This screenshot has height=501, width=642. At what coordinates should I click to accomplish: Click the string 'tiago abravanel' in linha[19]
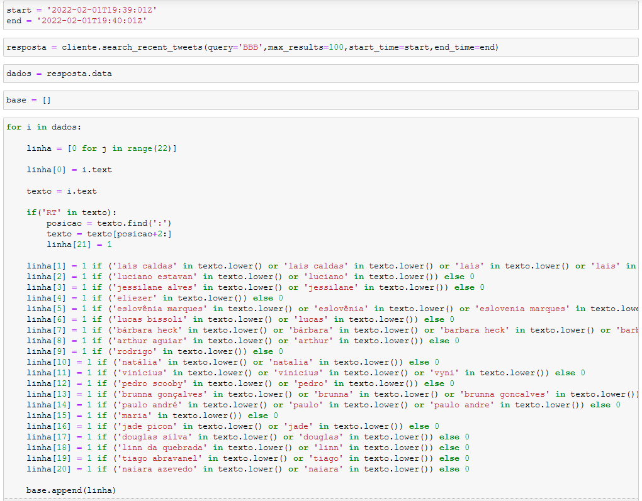[160, 458]
